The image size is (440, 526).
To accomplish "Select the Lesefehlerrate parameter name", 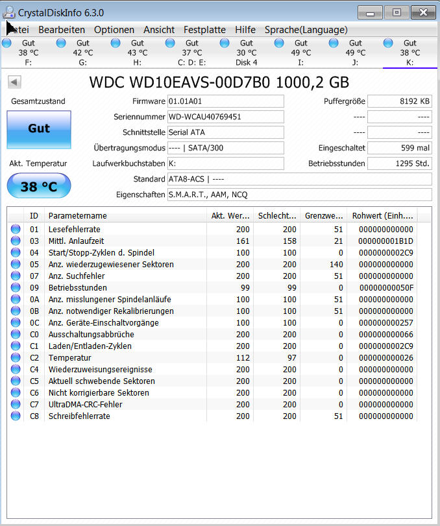I will click(x=75, y=229).
